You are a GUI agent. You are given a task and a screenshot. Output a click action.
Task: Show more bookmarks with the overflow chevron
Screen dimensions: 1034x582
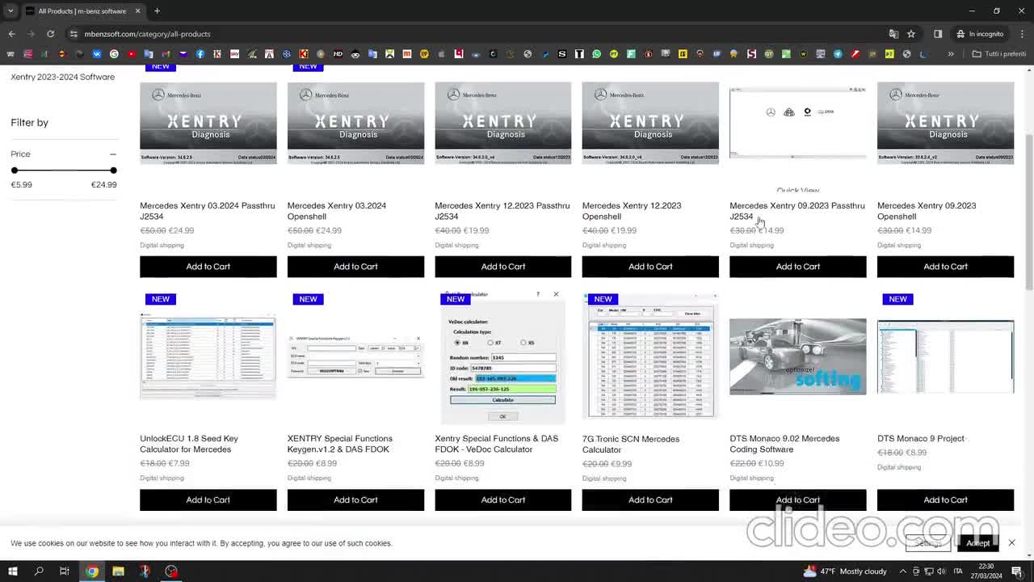coord(951,54)
